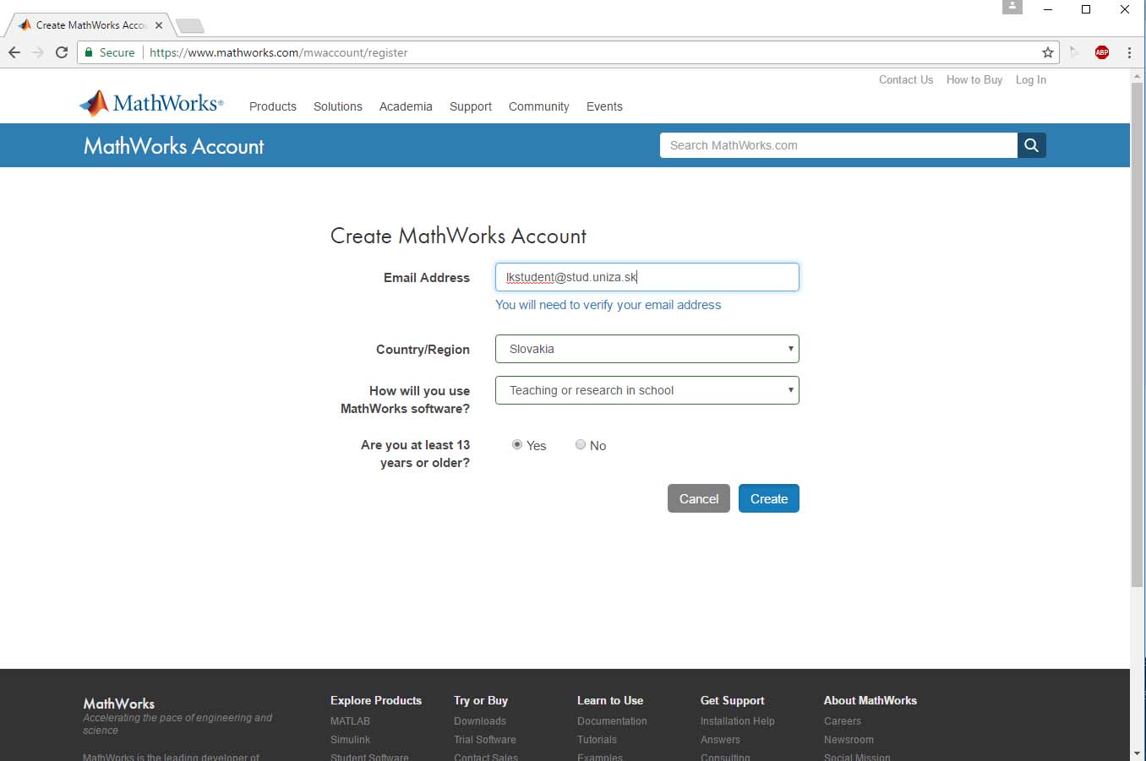1146x761 pixels.
Task: Open the Products menu
Action: [273, 106]
